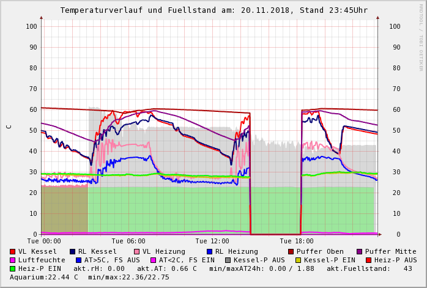The image size is (427, 288).
Task: Click the dark red Puffer Oben legend marker
Action: point(291,251)
